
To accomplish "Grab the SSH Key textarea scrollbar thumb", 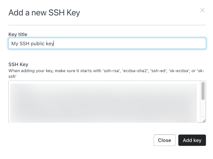I will tap(203, 91).
